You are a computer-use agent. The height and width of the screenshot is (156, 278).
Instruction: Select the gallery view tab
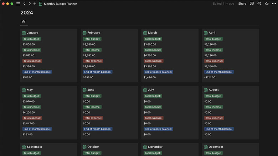coord(24,21)
